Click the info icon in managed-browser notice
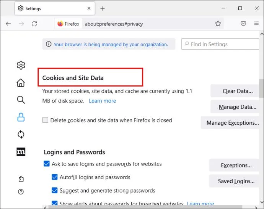This screenshot has height=209, width=264. [x=49, y=44]
